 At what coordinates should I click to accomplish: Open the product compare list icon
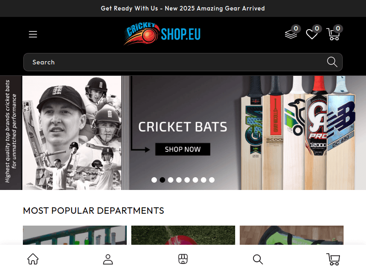pos(291,35)
